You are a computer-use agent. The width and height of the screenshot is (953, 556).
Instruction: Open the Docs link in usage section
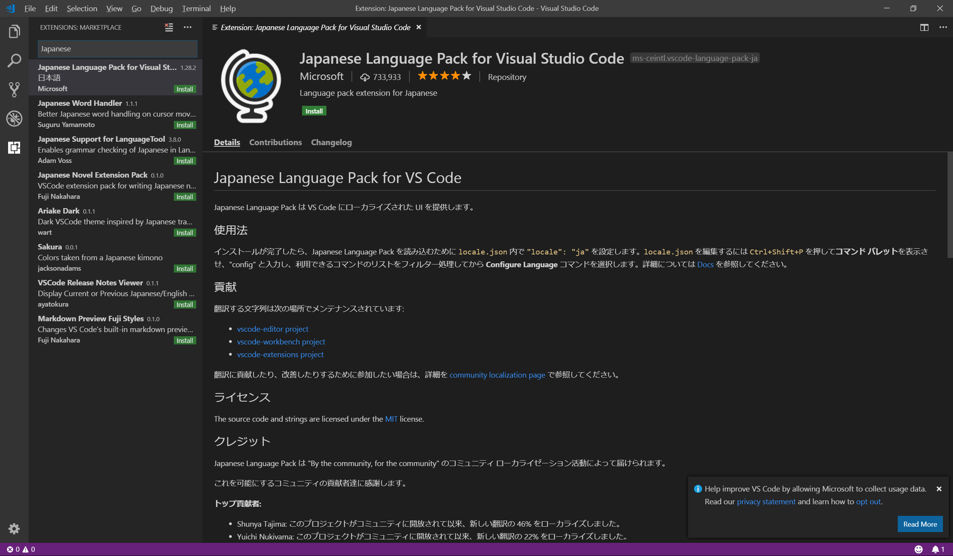705,264
